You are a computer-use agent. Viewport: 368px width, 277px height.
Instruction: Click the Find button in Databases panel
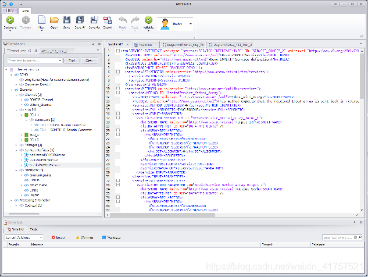[x=71, y=60]
